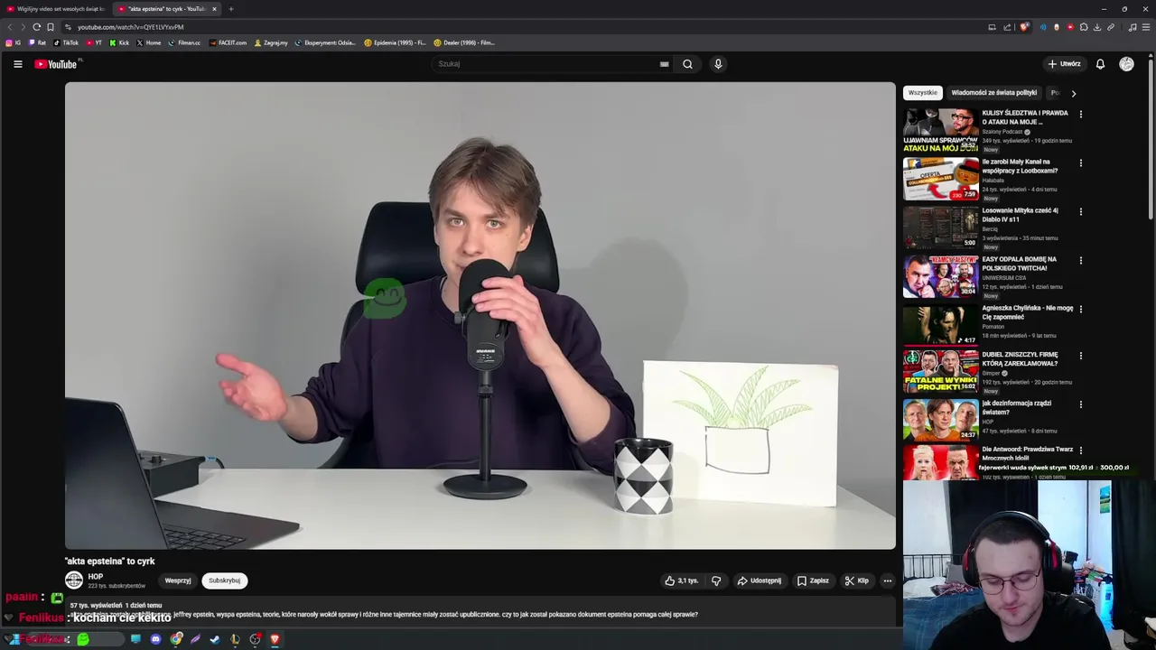1156x650 pixels.
Task: Click the video title 'akta epsteina' to cyrk
Action: [109, 561]
